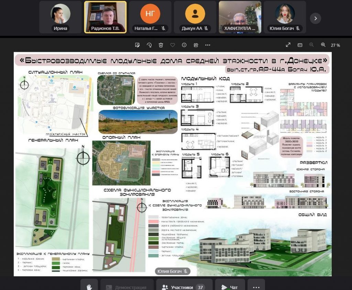Click the edit image icon in toolbar
This screenshot has width=352, height=290.
pyautogui.click(x=137, y=45)
